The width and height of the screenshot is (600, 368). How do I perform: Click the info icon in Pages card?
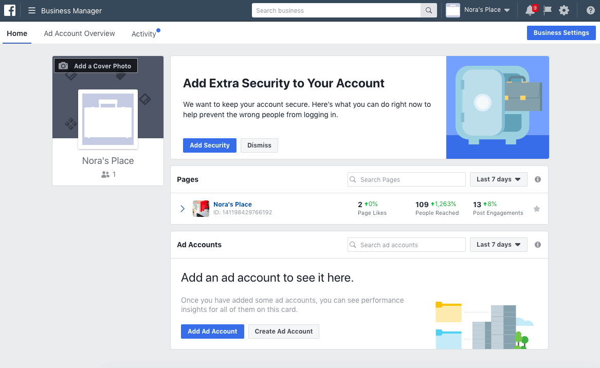point(538,179)
